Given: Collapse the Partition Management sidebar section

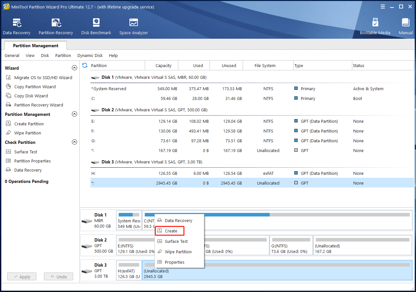Looking at the screenshot, I should tap(74, 114).
